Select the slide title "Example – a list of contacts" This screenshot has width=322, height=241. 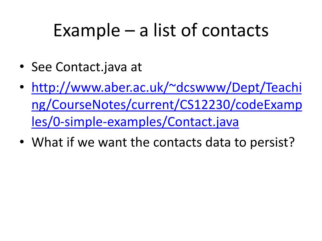click(x=161, y=30)
